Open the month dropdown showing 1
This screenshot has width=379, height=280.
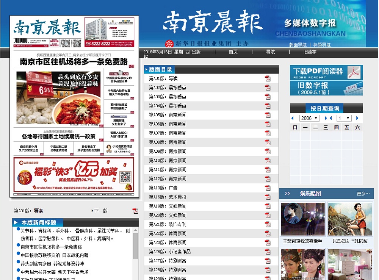point(344,118)
